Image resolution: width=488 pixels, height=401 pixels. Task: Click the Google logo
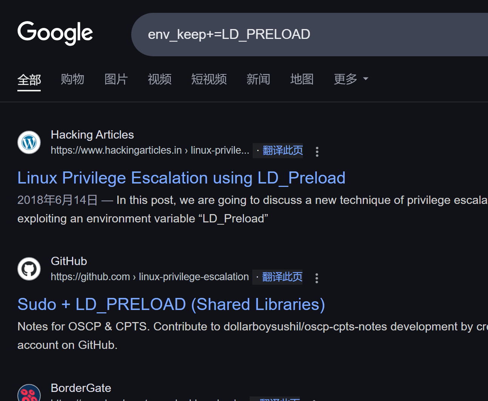pos(55,33)
